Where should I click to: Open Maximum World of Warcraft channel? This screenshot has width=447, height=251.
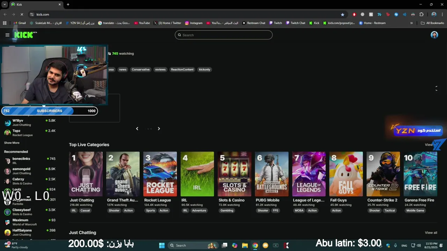click(x=30, y=222)
